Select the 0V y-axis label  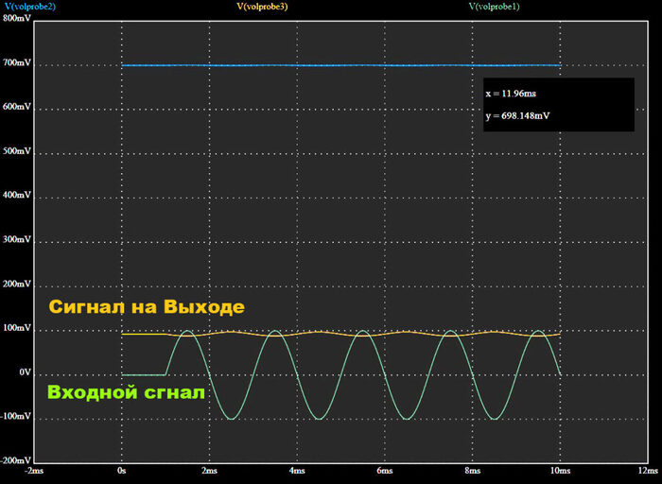click(23, 373)
